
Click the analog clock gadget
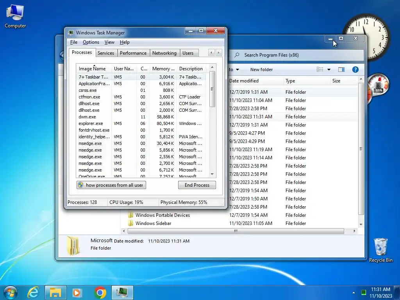(x=366, y=38)
